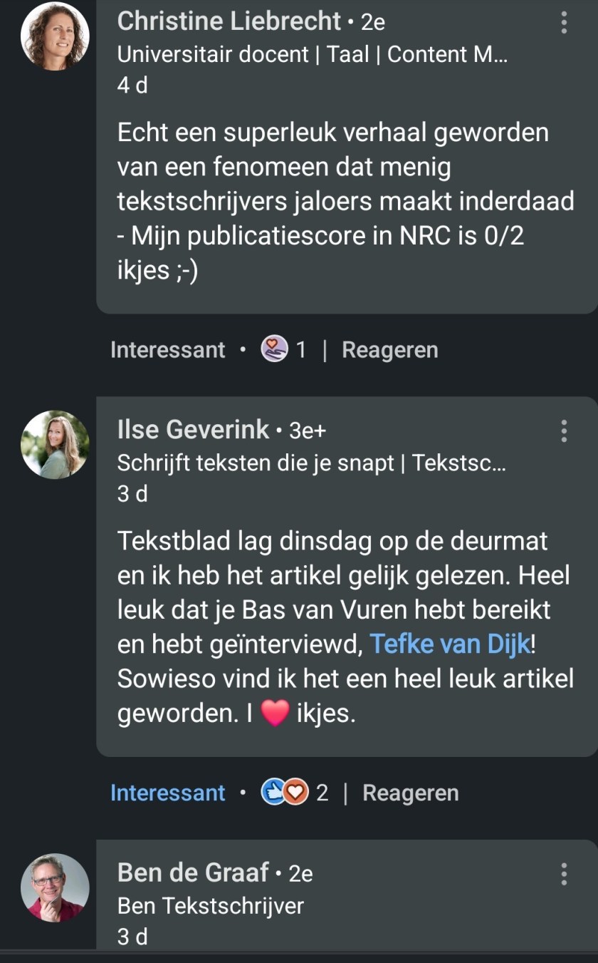Click Reageren under Ilse Geverink's comment
The width and height of the screenshot is (598, 963).
point(410,793)
